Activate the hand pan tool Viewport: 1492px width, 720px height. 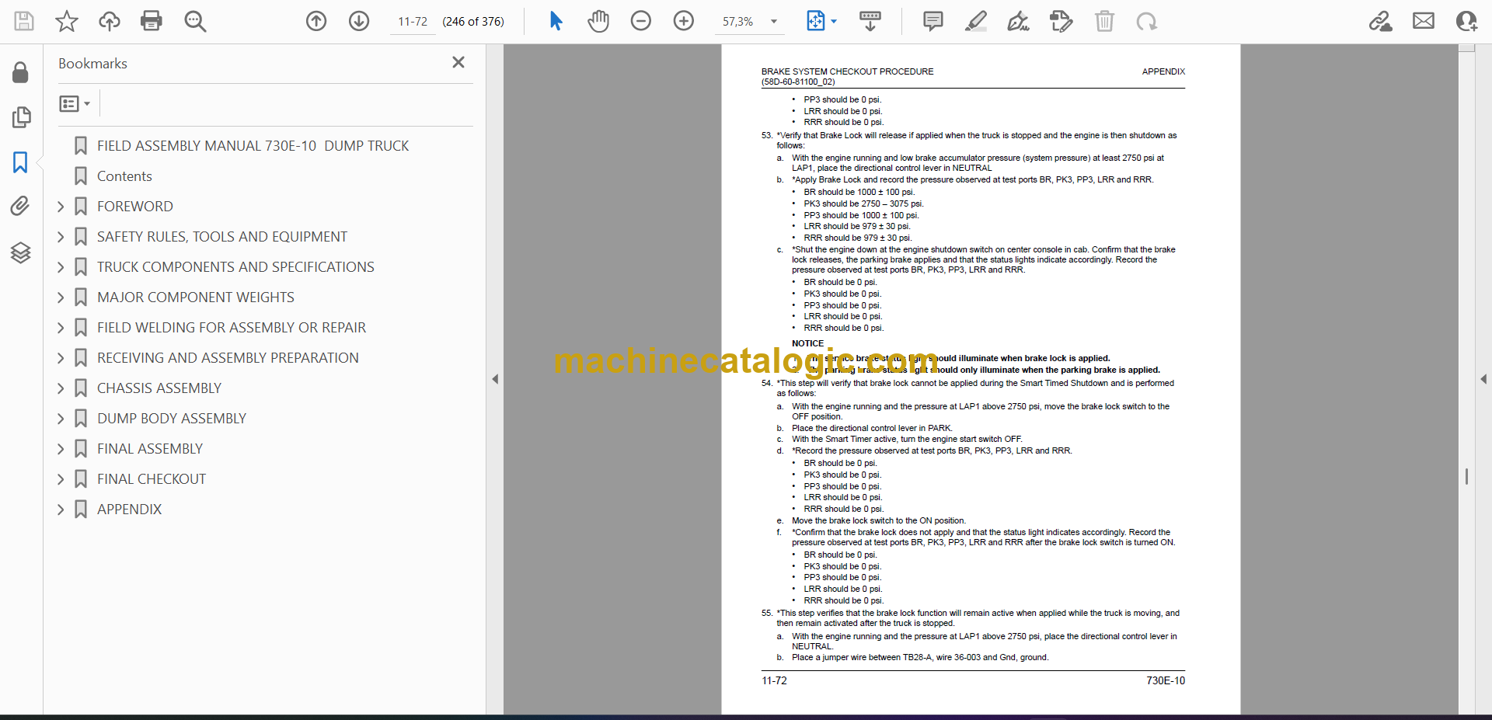(x=598, y=21)
